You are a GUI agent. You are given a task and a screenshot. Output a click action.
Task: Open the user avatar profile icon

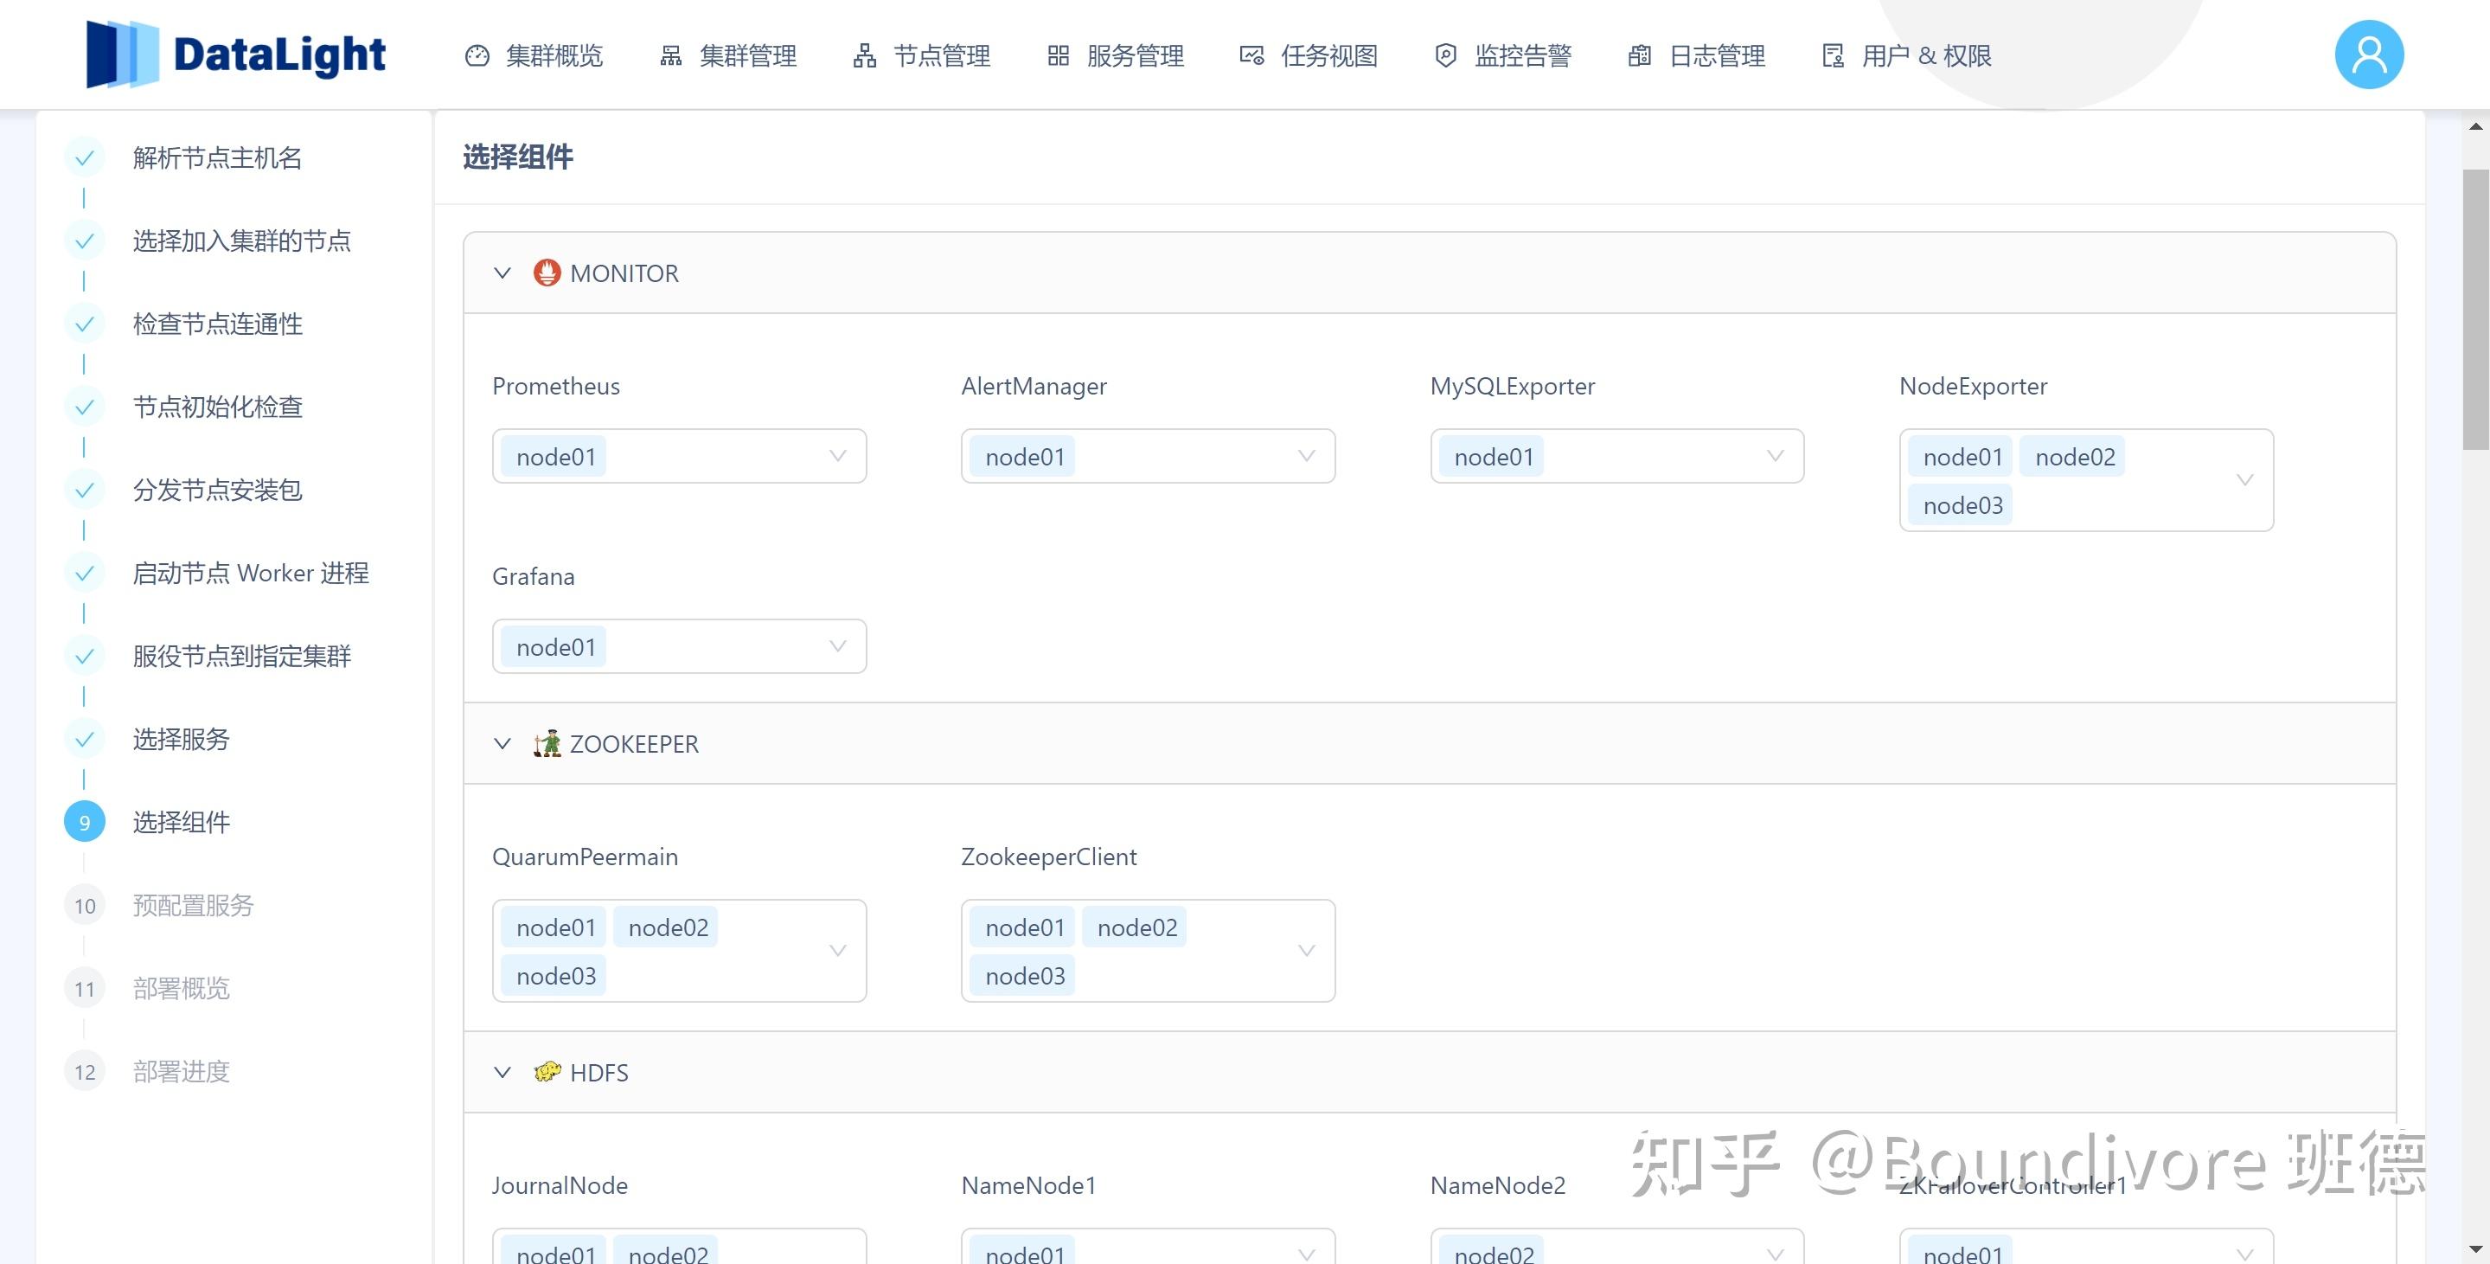tap(2368, 55)
